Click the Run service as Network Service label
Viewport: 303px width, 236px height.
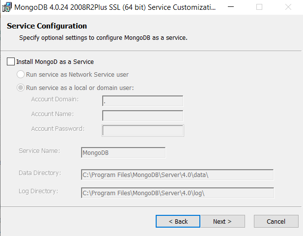(x=77, y=74)
